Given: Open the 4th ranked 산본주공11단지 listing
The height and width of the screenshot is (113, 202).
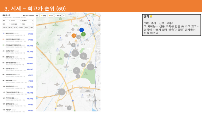Looking at the screenshot, I should click(x=18, y=52).
